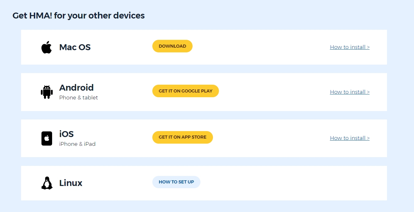Open How to install for iOS
Image resolution: width=414 pixels, height=212 pixels.
coord(350,138)
